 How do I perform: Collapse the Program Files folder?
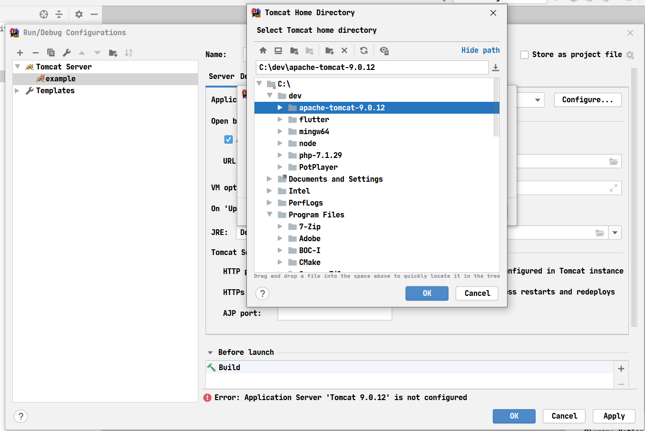pyautogui.click(x=270, y=215)
